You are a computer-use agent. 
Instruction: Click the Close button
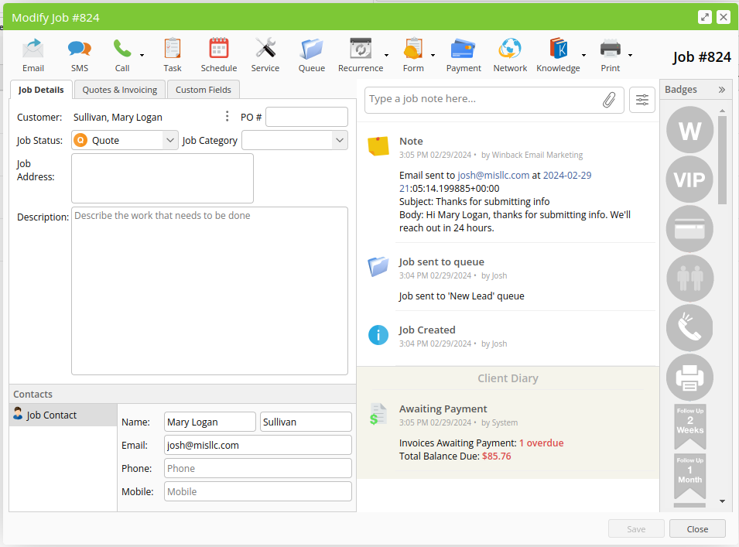(697, 529)
